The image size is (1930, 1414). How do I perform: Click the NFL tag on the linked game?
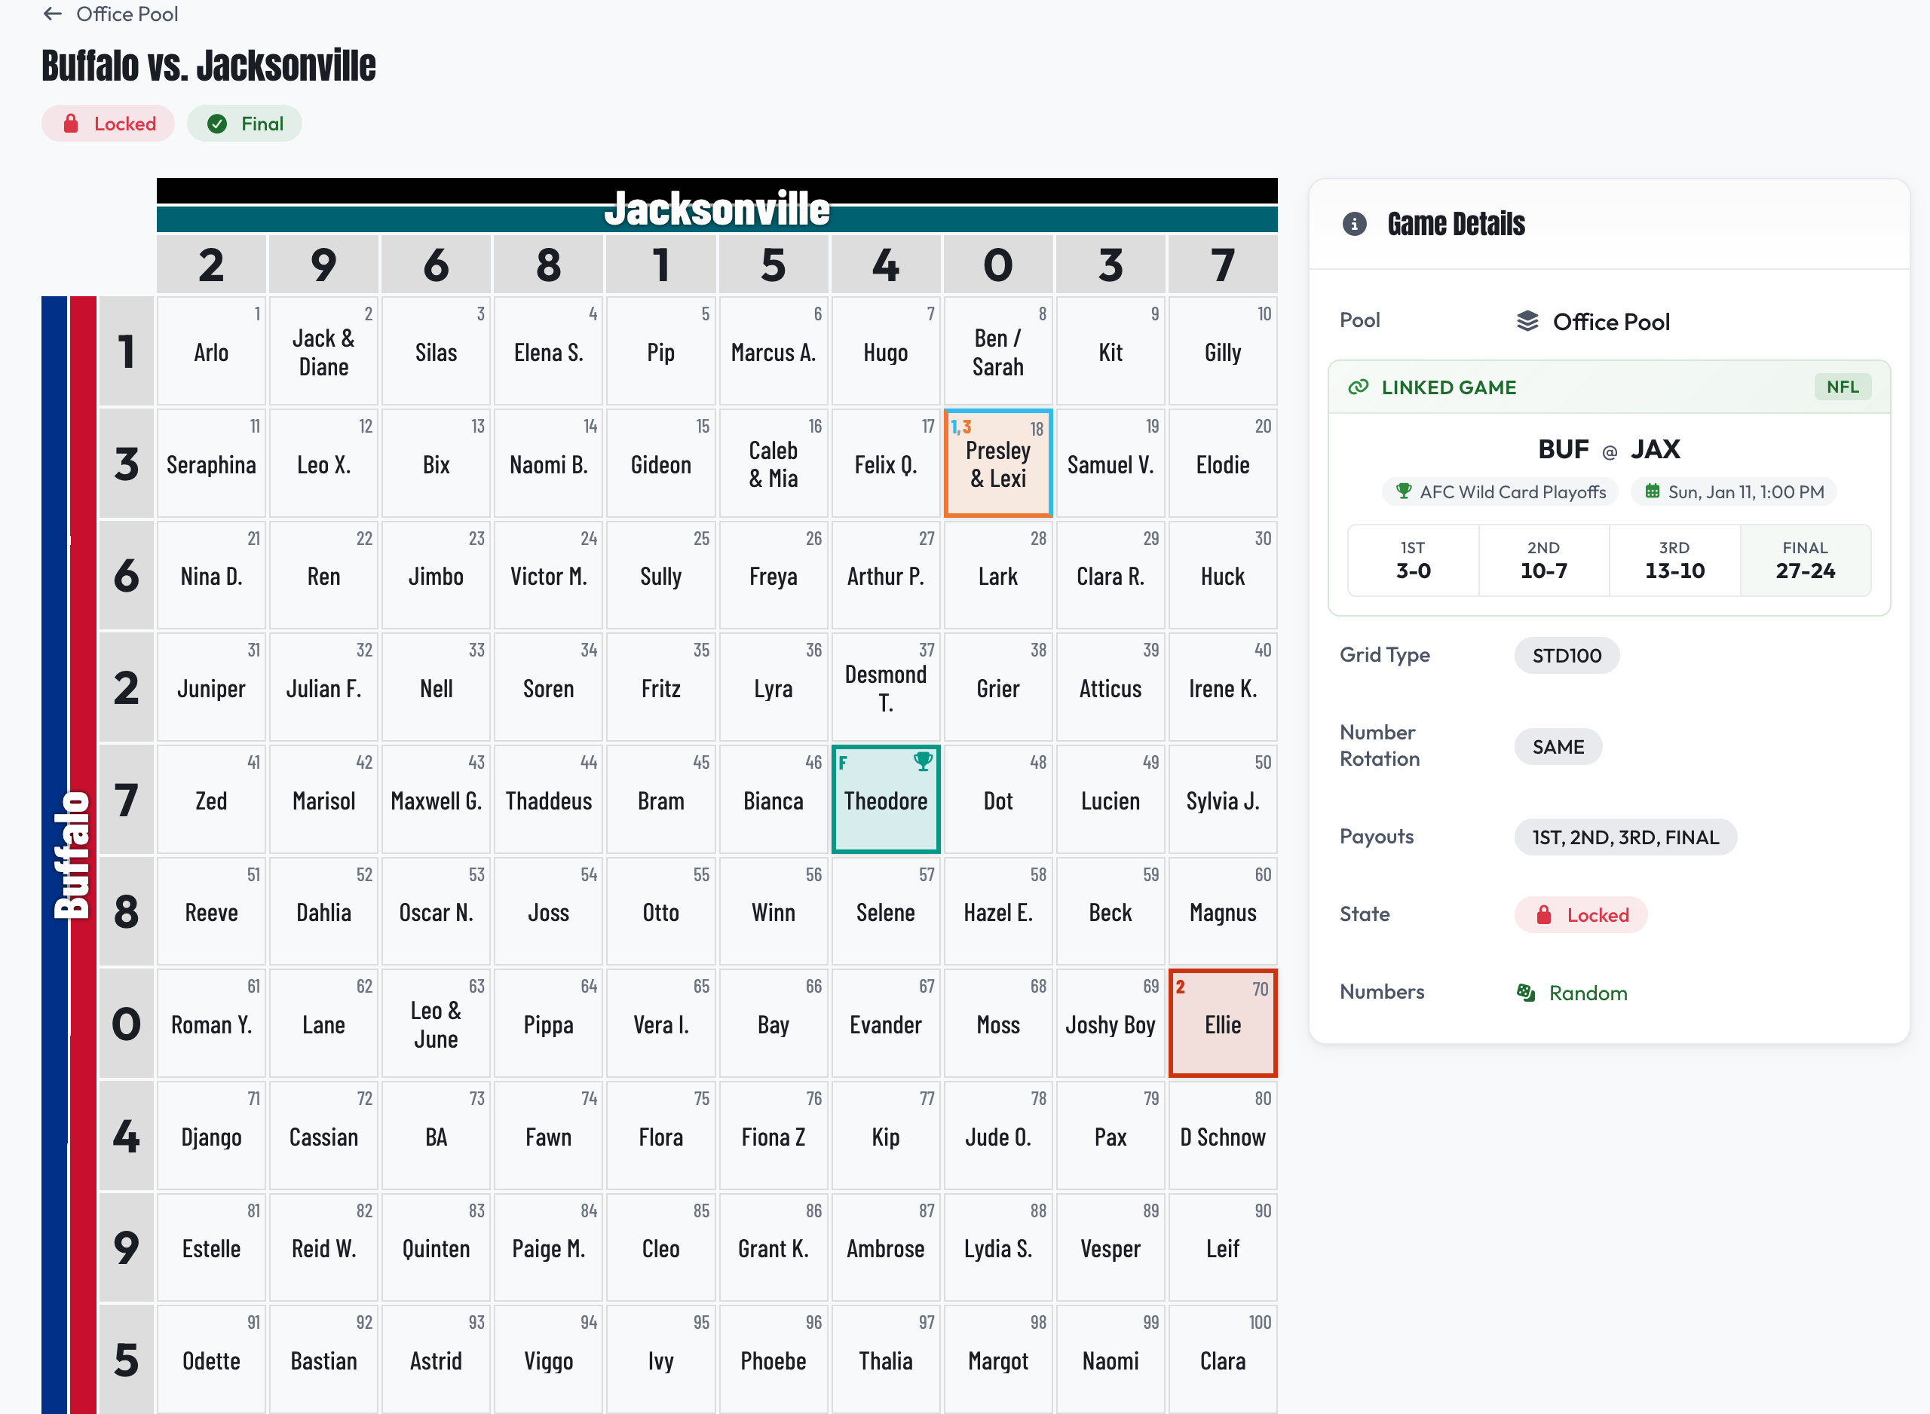pos(1843,387)
